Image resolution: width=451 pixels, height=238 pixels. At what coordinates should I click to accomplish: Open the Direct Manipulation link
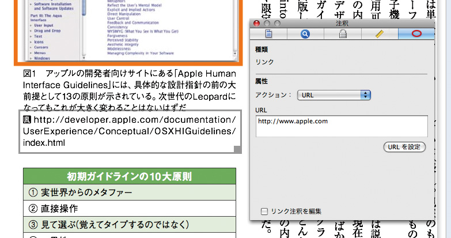tap(124, 14)
